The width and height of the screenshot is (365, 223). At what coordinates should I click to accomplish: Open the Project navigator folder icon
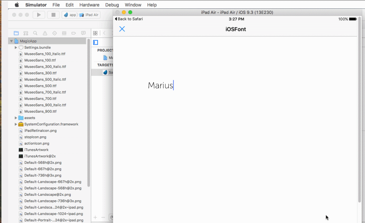point(16,33)
